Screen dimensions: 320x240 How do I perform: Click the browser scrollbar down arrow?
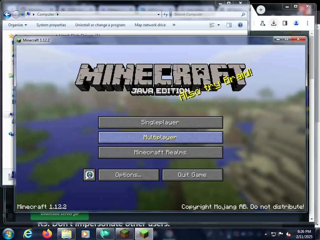coord(312,219)
